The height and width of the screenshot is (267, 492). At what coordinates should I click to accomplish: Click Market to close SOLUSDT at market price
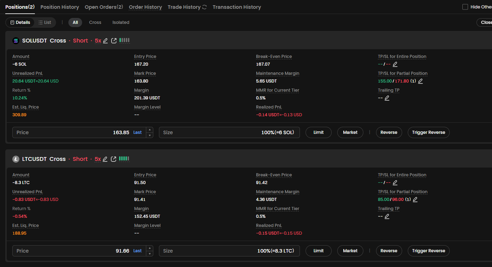click(x=350, y=132)
